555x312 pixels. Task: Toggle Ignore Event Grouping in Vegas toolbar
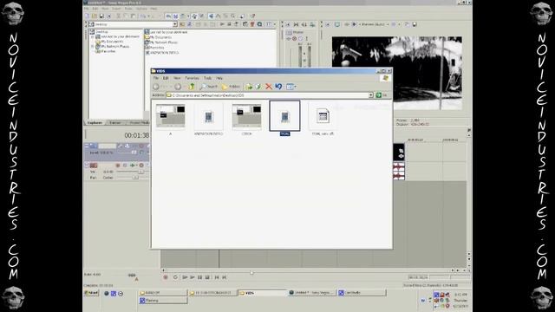point(201,16)
